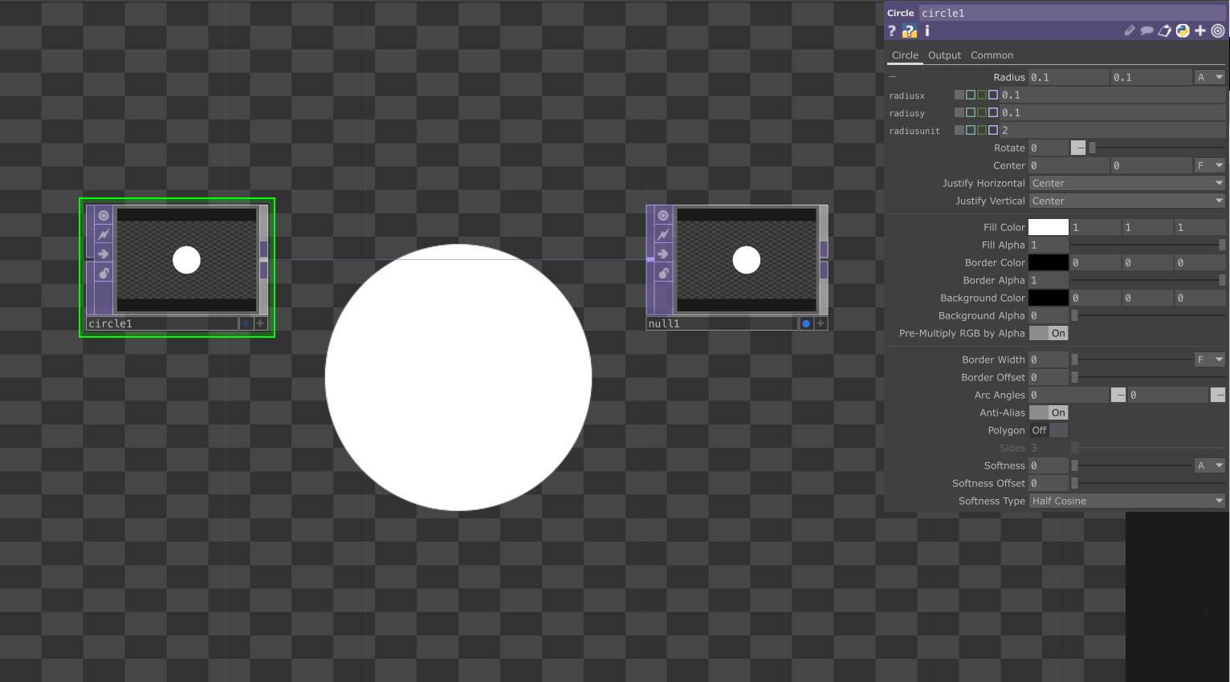Open Border Width unit dropdown showing F
The image size is (1230, 682).
pyautogui.click(x=1210, y=359)
